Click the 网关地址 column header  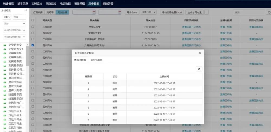(150, 20)
